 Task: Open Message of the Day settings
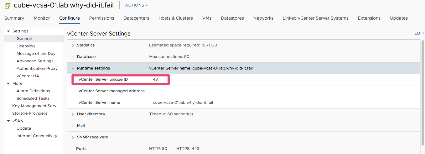click(36, 54)
